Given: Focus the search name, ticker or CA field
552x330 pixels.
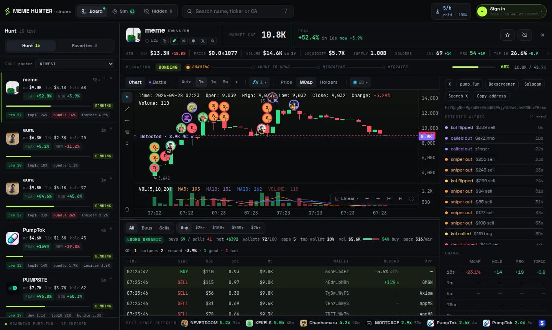Looking at the screenshot, I should [x=238, y=12].
